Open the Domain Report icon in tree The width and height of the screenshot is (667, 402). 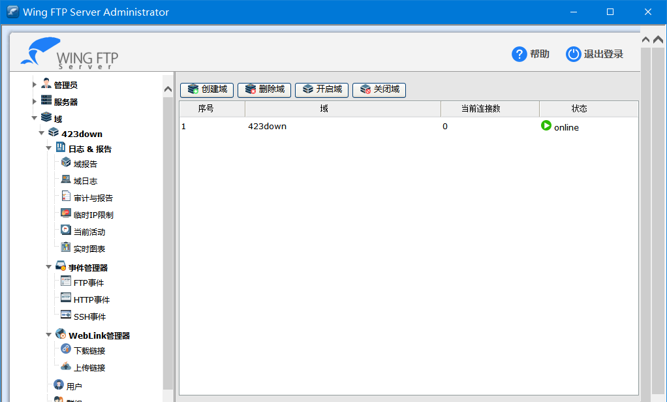pyautogui.click(x=65, y=163)
